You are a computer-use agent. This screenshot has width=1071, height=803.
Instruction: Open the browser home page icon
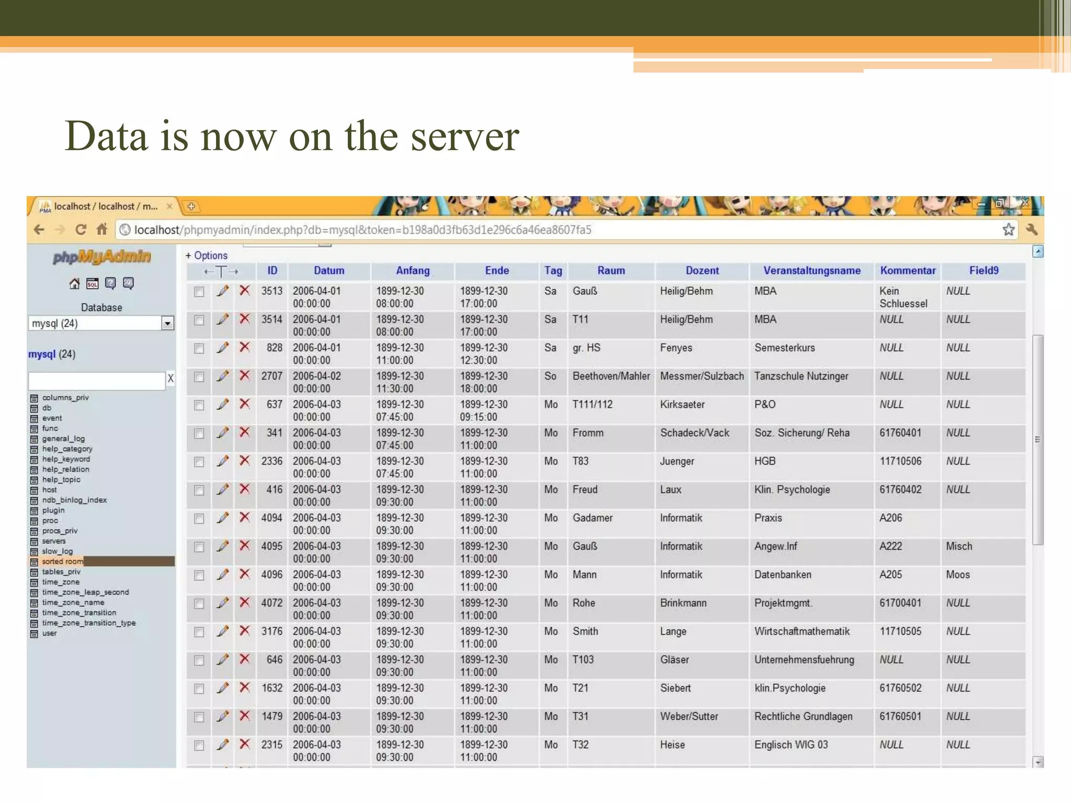tap(102, 230)
